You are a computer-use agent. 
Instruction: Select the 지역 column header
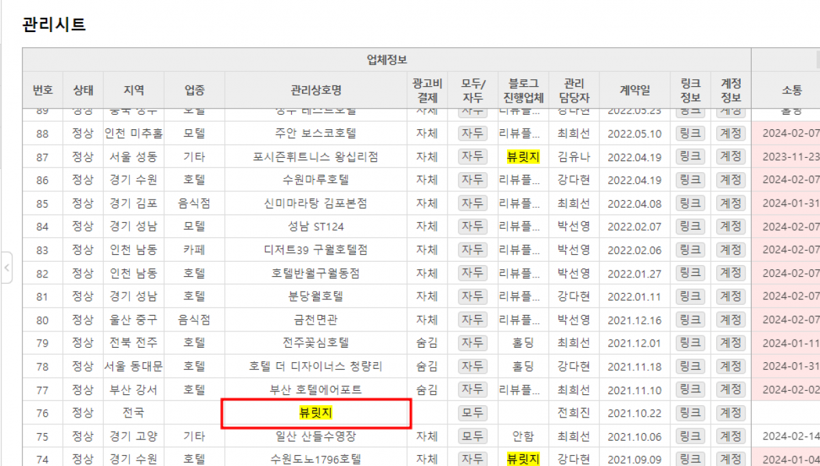134,90
